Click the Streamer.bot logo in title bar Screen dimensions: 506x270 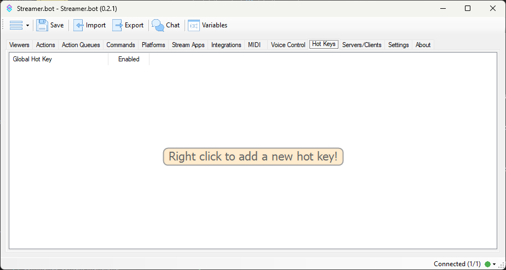[9, 9]
